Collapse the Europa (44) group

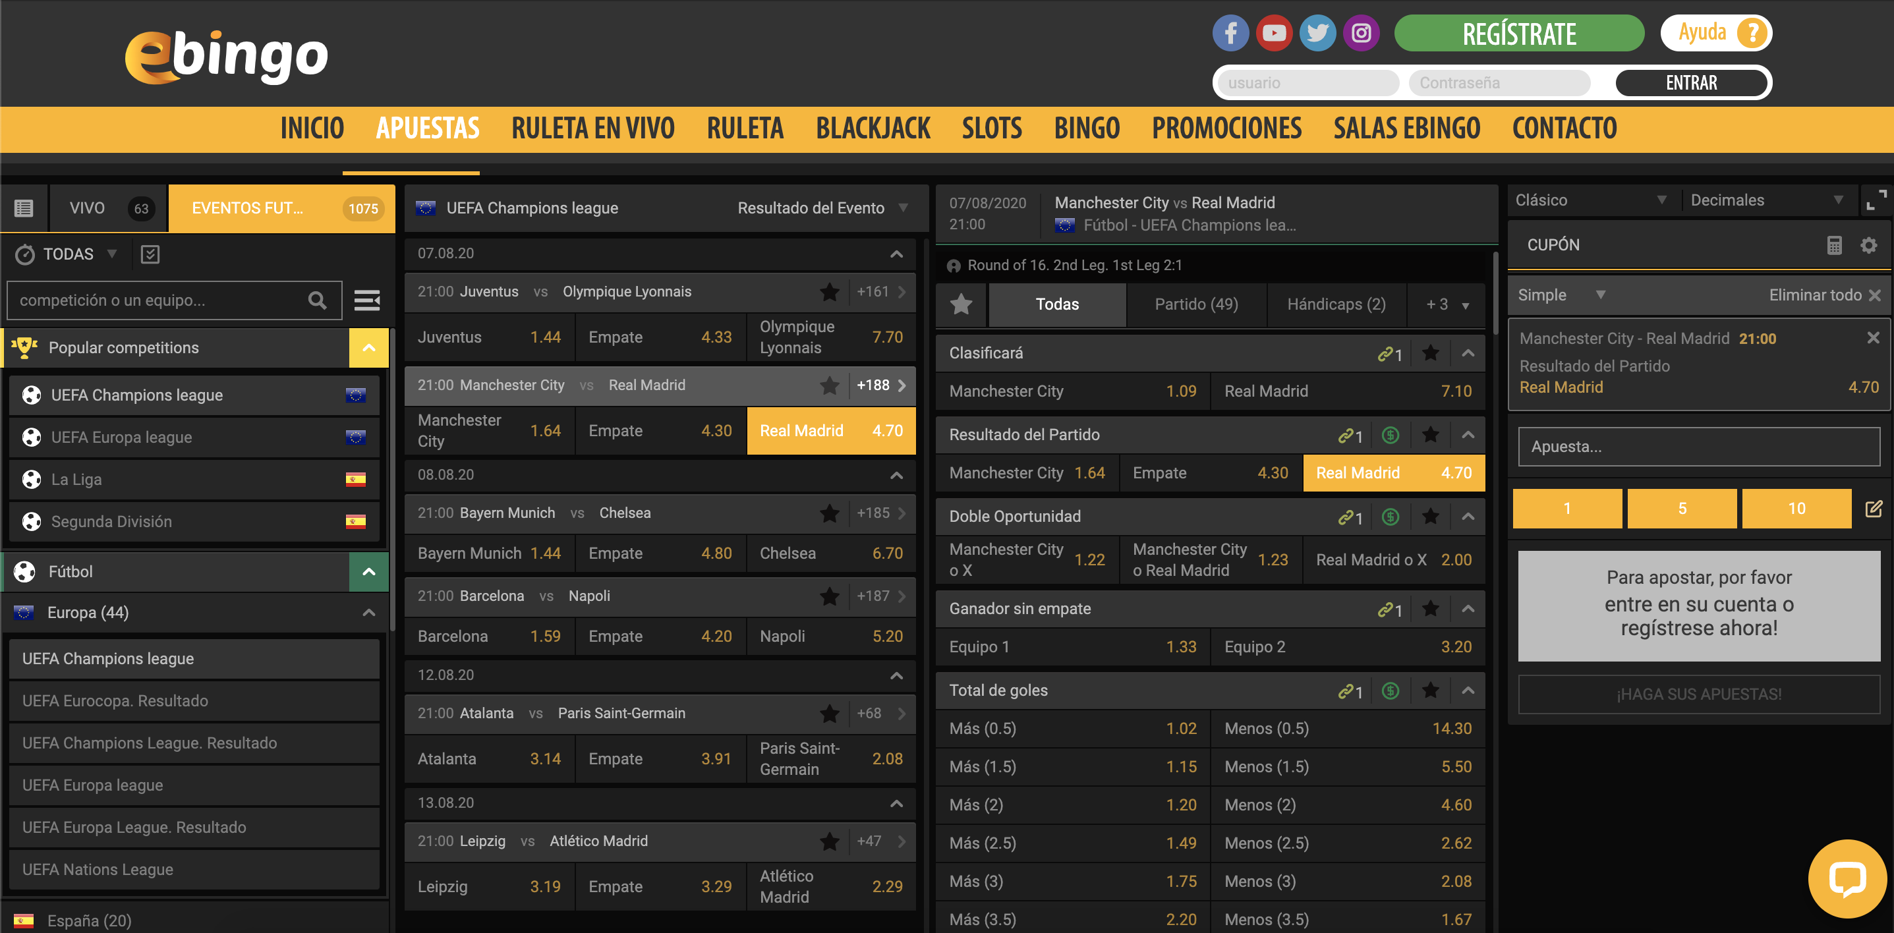coord(369,612)
